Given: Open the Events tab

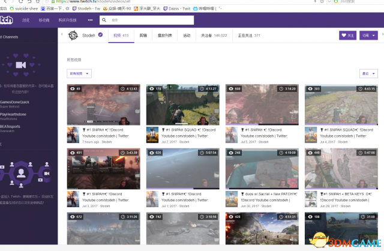Looking at the screenshot, I should pyautogui.click(x=187, y=35).
